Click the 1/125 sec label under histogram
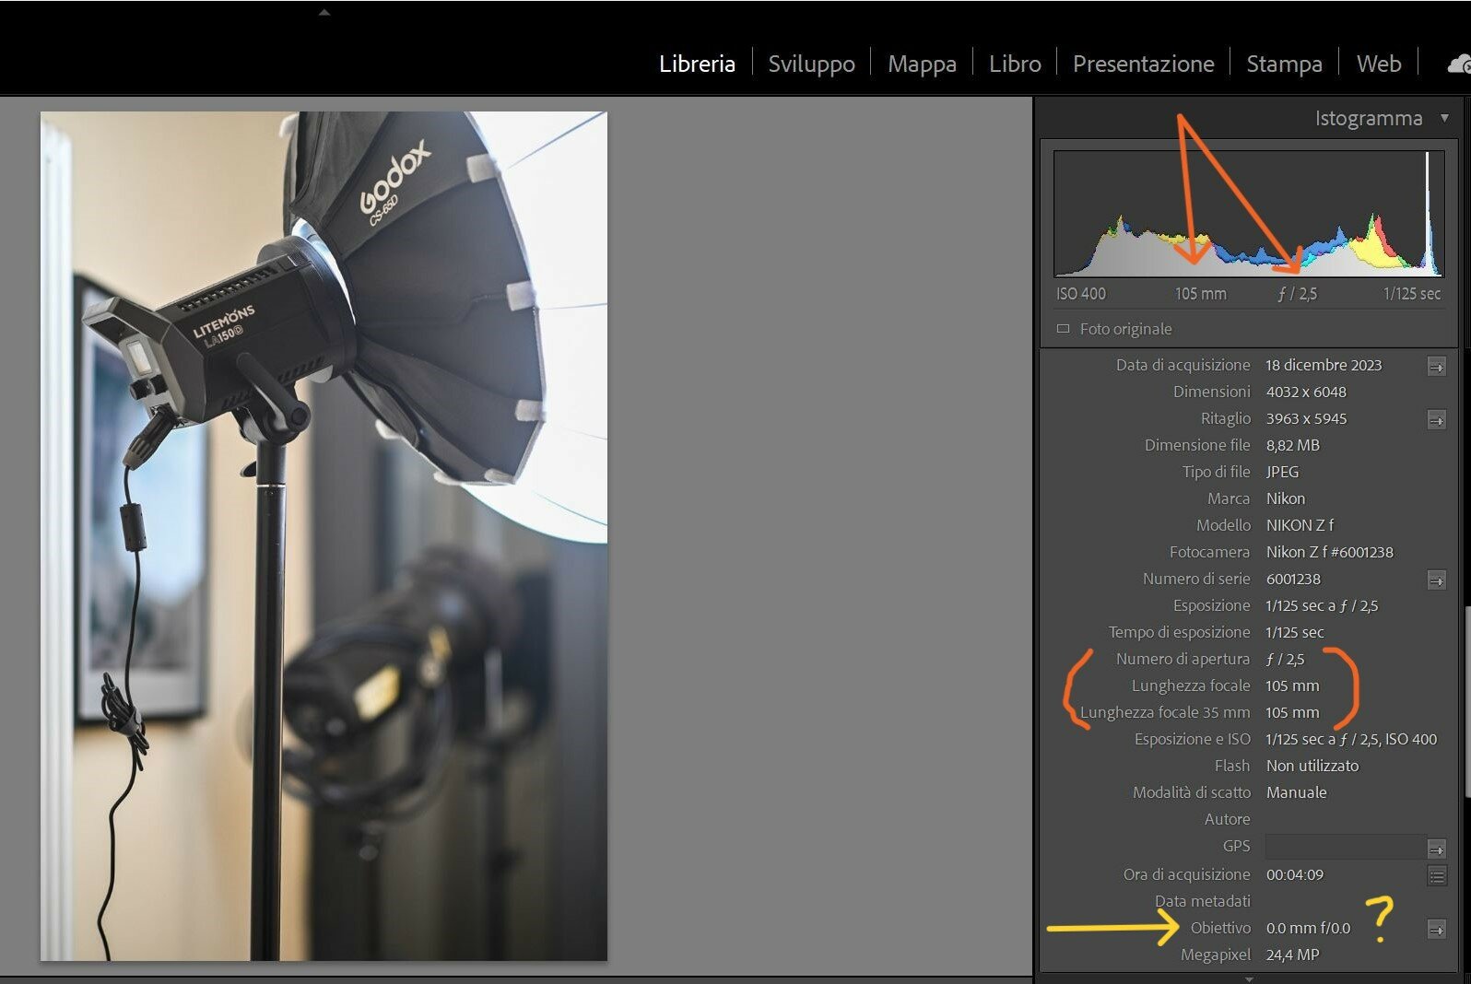The width and height of the screenshot is (1471, 984). point(1411,294)
